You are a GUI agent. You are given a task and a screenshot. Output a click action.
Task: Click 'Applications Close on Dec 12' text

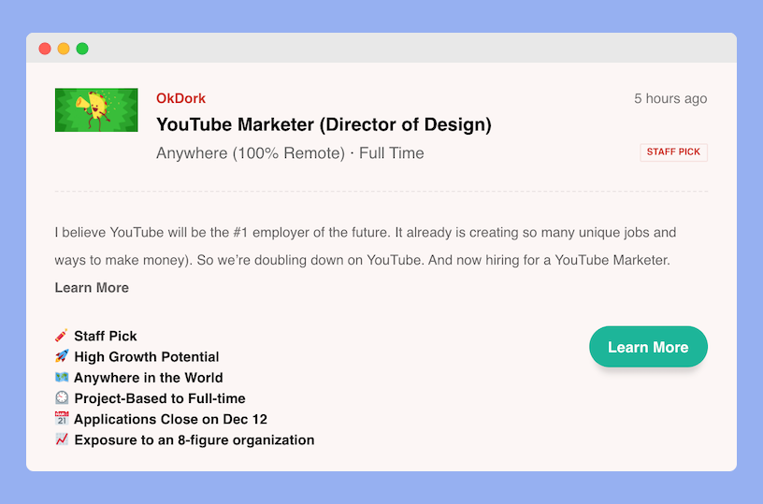pos(170,419)
